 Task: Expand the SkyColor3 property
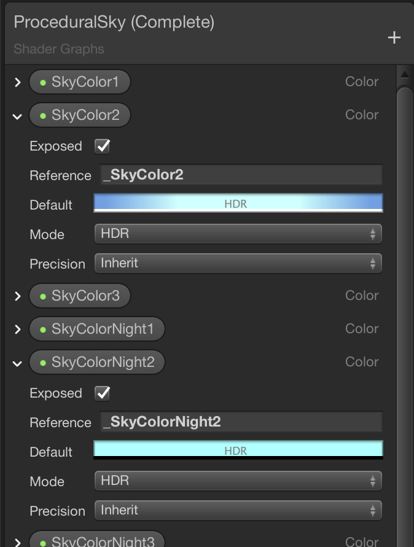[x=18, y=296]
